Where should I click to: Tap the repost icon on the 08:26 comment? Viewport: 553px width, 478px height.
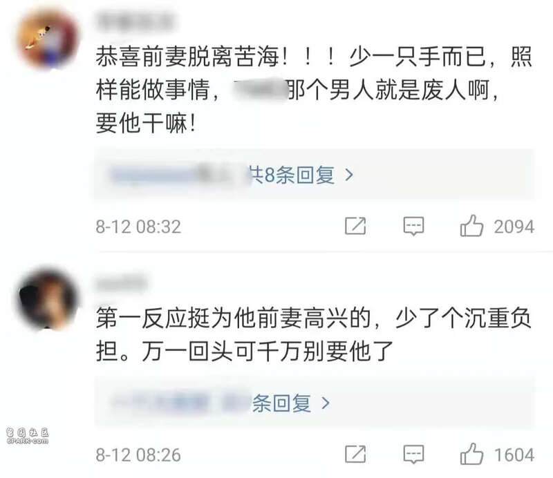355,454
